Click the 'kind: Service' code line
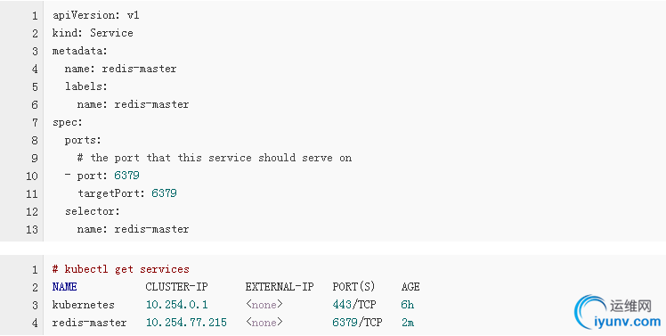This screenshot has width=666, height=336. point(93,33)
